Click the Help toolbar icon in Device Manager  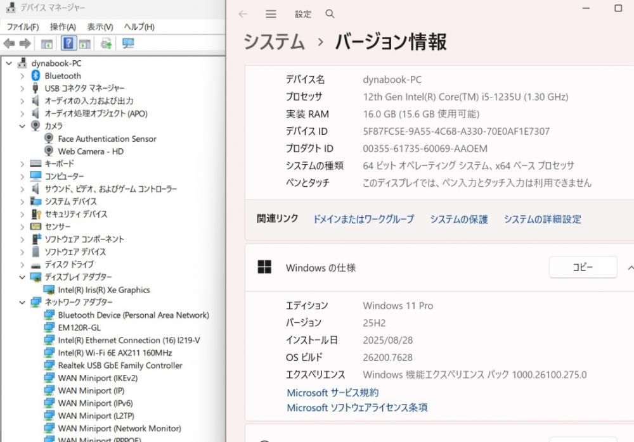pos(68,44)
